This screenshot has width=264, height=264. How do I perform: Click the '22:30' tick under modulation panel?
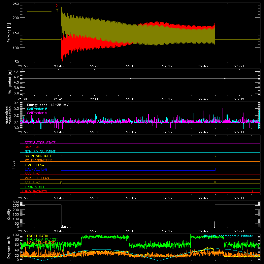pyautogui.click(x=167, y=132)
